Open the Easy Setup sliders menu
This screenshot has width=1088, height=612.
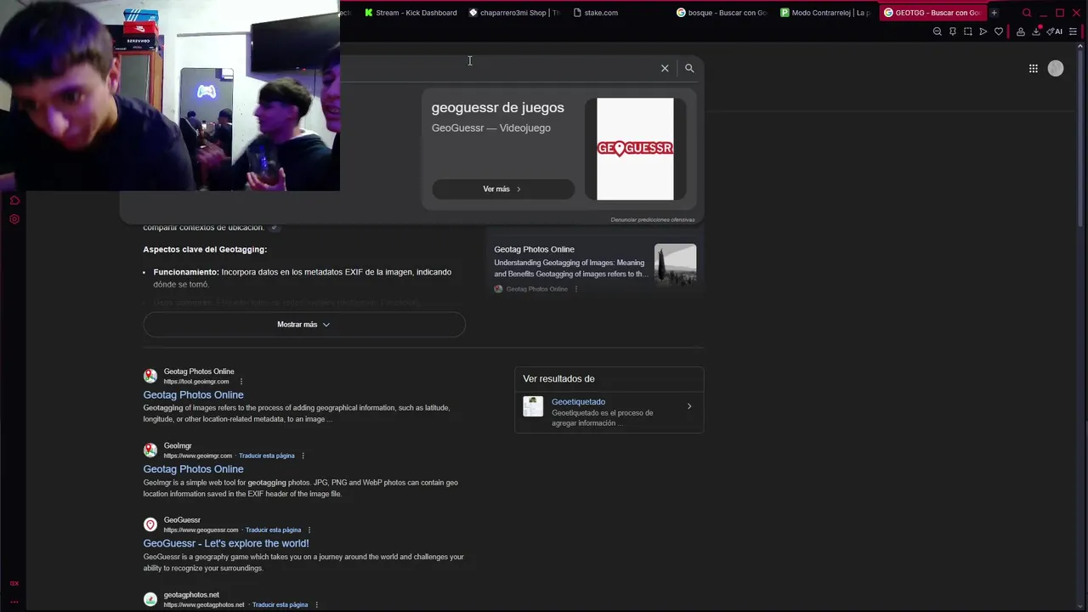click(1073, 31)
